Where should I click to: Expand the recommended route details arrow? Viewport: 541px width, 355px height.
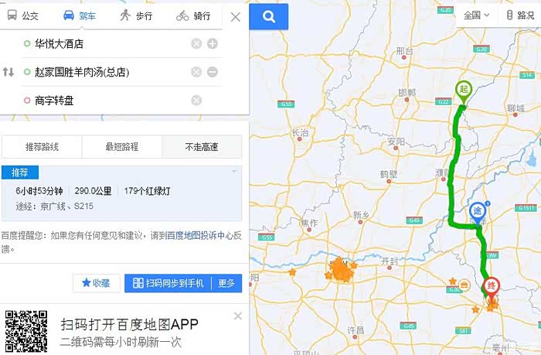(234, 172)
